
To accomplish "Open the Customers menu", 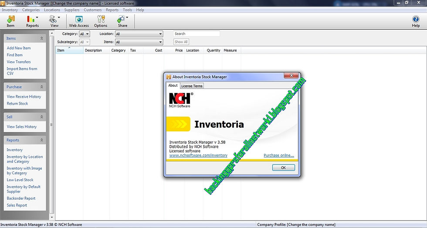I will coord(92,10).
